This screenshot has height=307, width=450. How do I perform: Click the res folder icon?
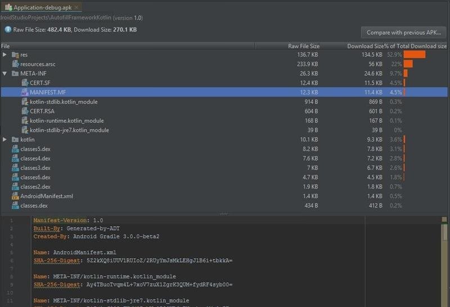15,54
